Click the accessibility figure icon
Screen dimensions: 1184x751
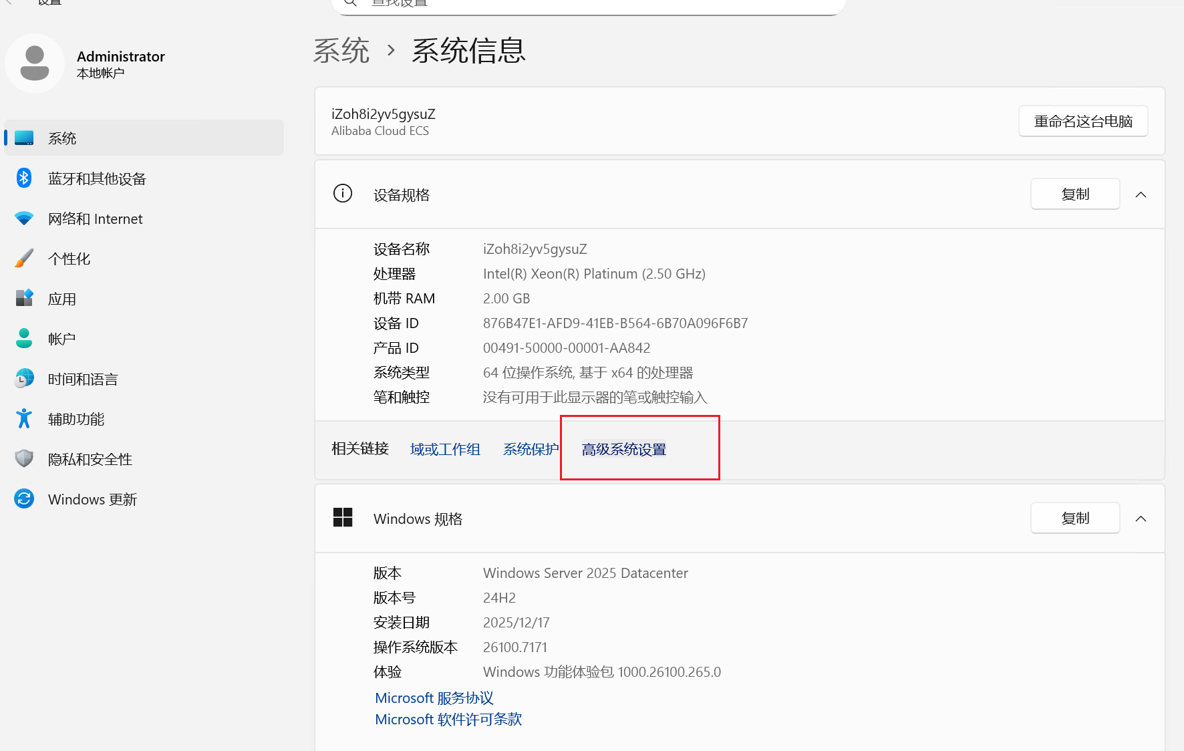pos(24,418)
